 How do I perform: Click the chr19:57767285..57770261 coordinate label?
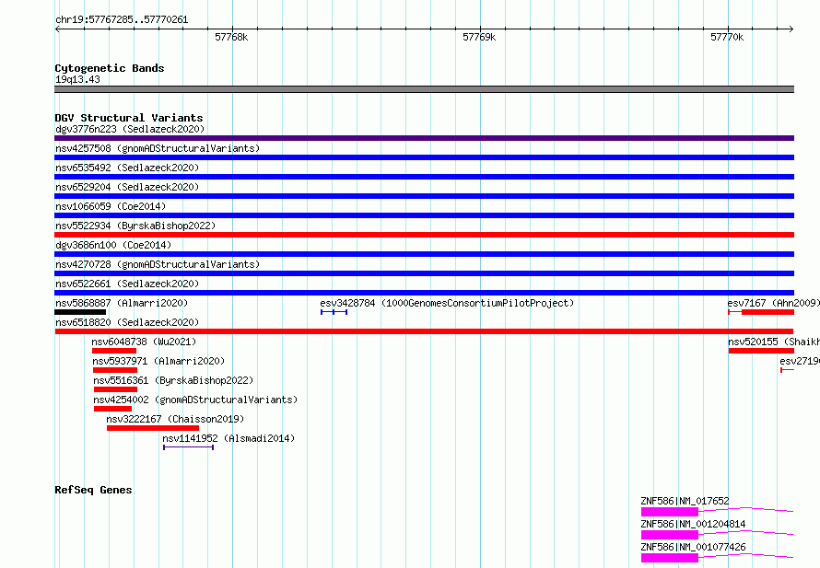[122, 19]
